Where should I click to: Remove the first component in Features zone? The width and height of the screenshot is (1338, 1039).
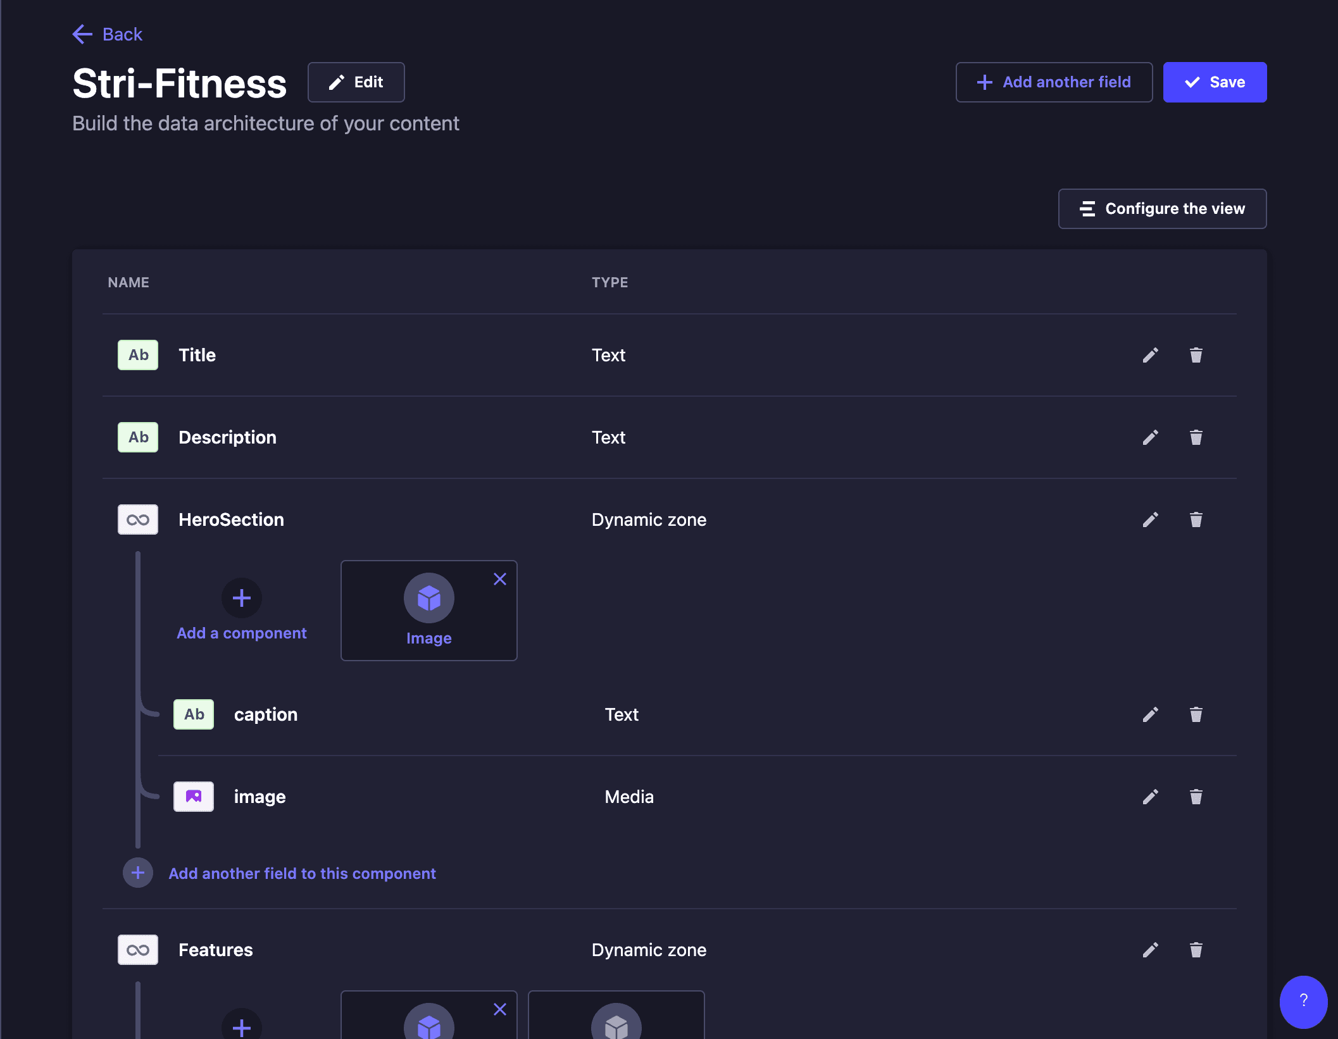[x=500, y=1009]
